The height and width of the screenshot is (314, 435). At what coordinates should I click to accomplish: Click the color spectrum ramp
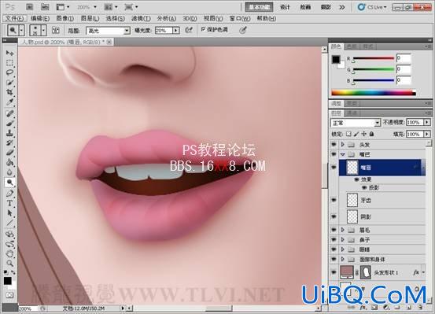pos(374,93)
